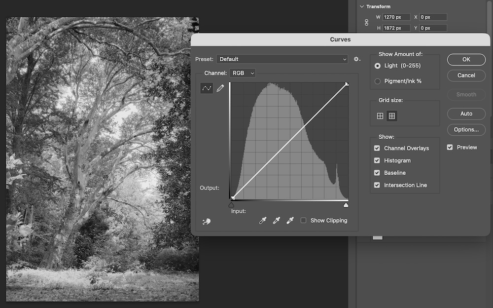Open the Channel RGB dropdown

(243, 73)
